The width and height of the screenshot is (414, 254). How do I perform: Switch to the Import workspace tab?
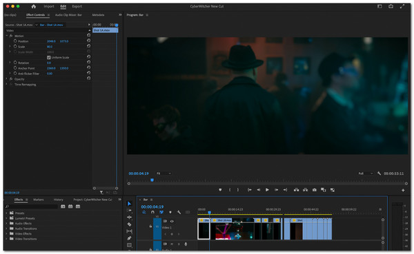(x=49, y=6)
